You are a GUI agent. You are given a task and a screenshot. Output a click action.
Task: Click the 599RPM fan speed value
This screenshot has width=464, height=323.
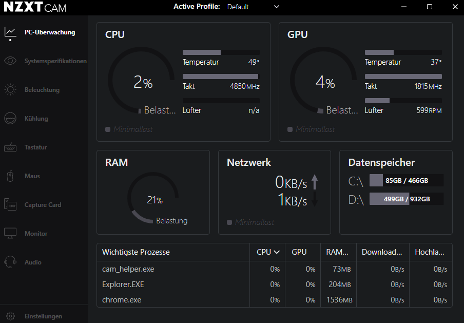click(429, 110)
